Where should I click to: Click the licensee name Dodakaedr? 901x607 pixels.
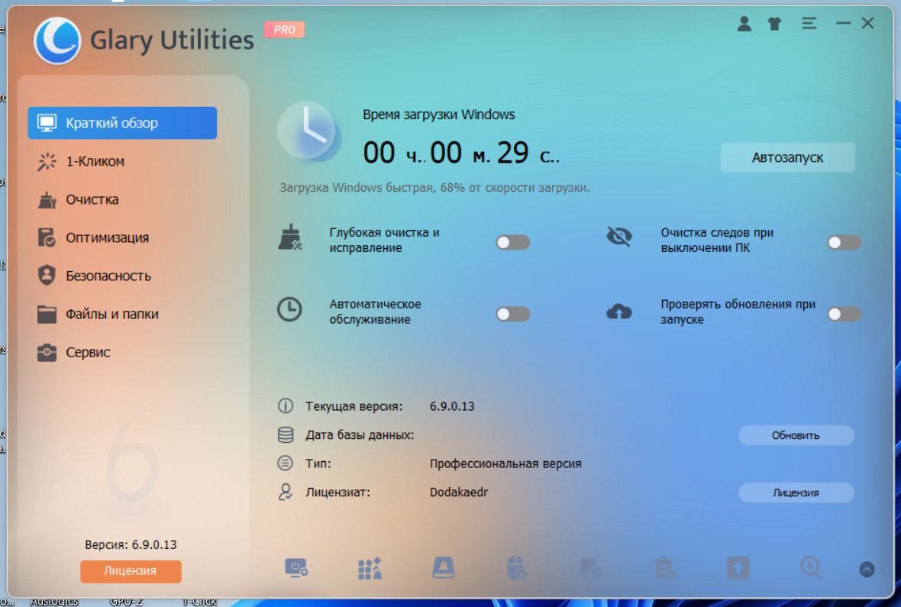[x=459, y=492]
